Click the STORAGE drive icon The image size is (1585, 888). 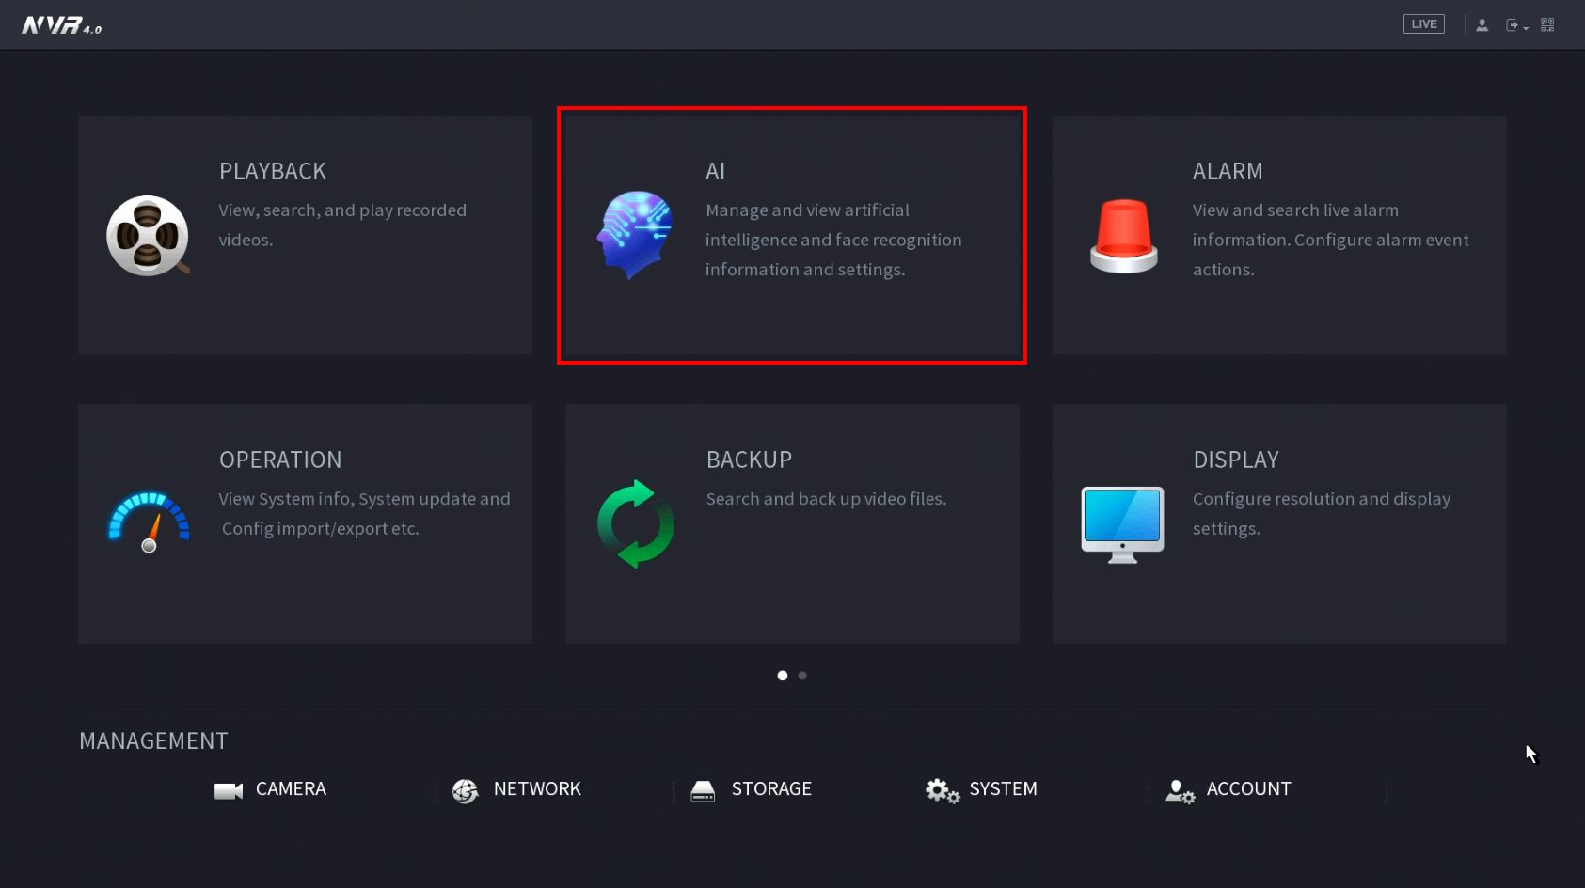click(703, 791)
